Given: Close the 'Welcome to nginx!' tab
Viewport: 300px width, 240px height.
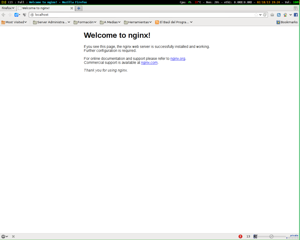Looking at the screenshot, I should click(x=71, y=8).
